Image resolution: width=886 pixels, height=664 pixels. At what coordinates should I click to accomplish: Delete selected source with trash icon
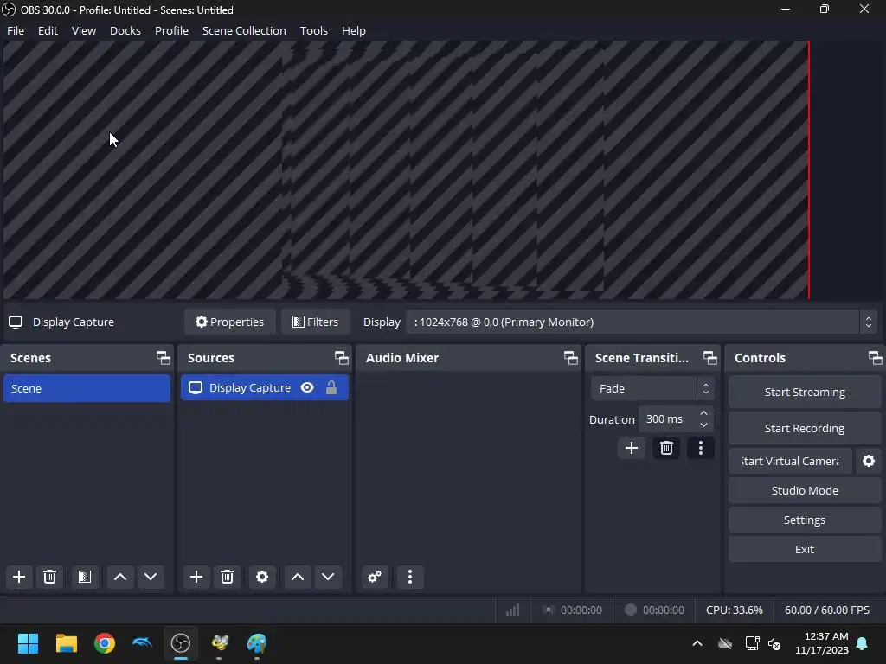coord(228,577)
